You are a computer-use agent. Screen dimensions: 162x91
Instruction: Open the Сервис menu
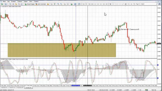(26, 2)
